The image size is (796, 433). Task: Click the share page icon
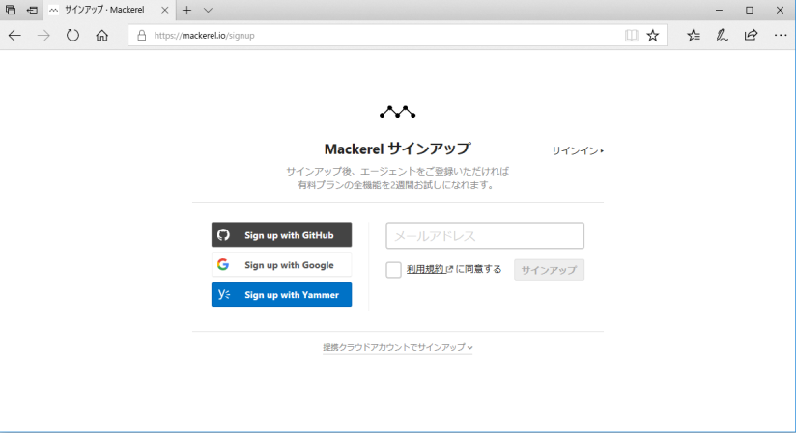(751, 35)
